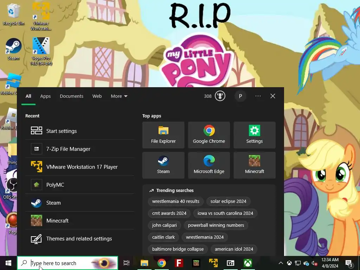360x270 pixels.
Task: Launch Google Chrome top app tile
Action: coord(209,135)
